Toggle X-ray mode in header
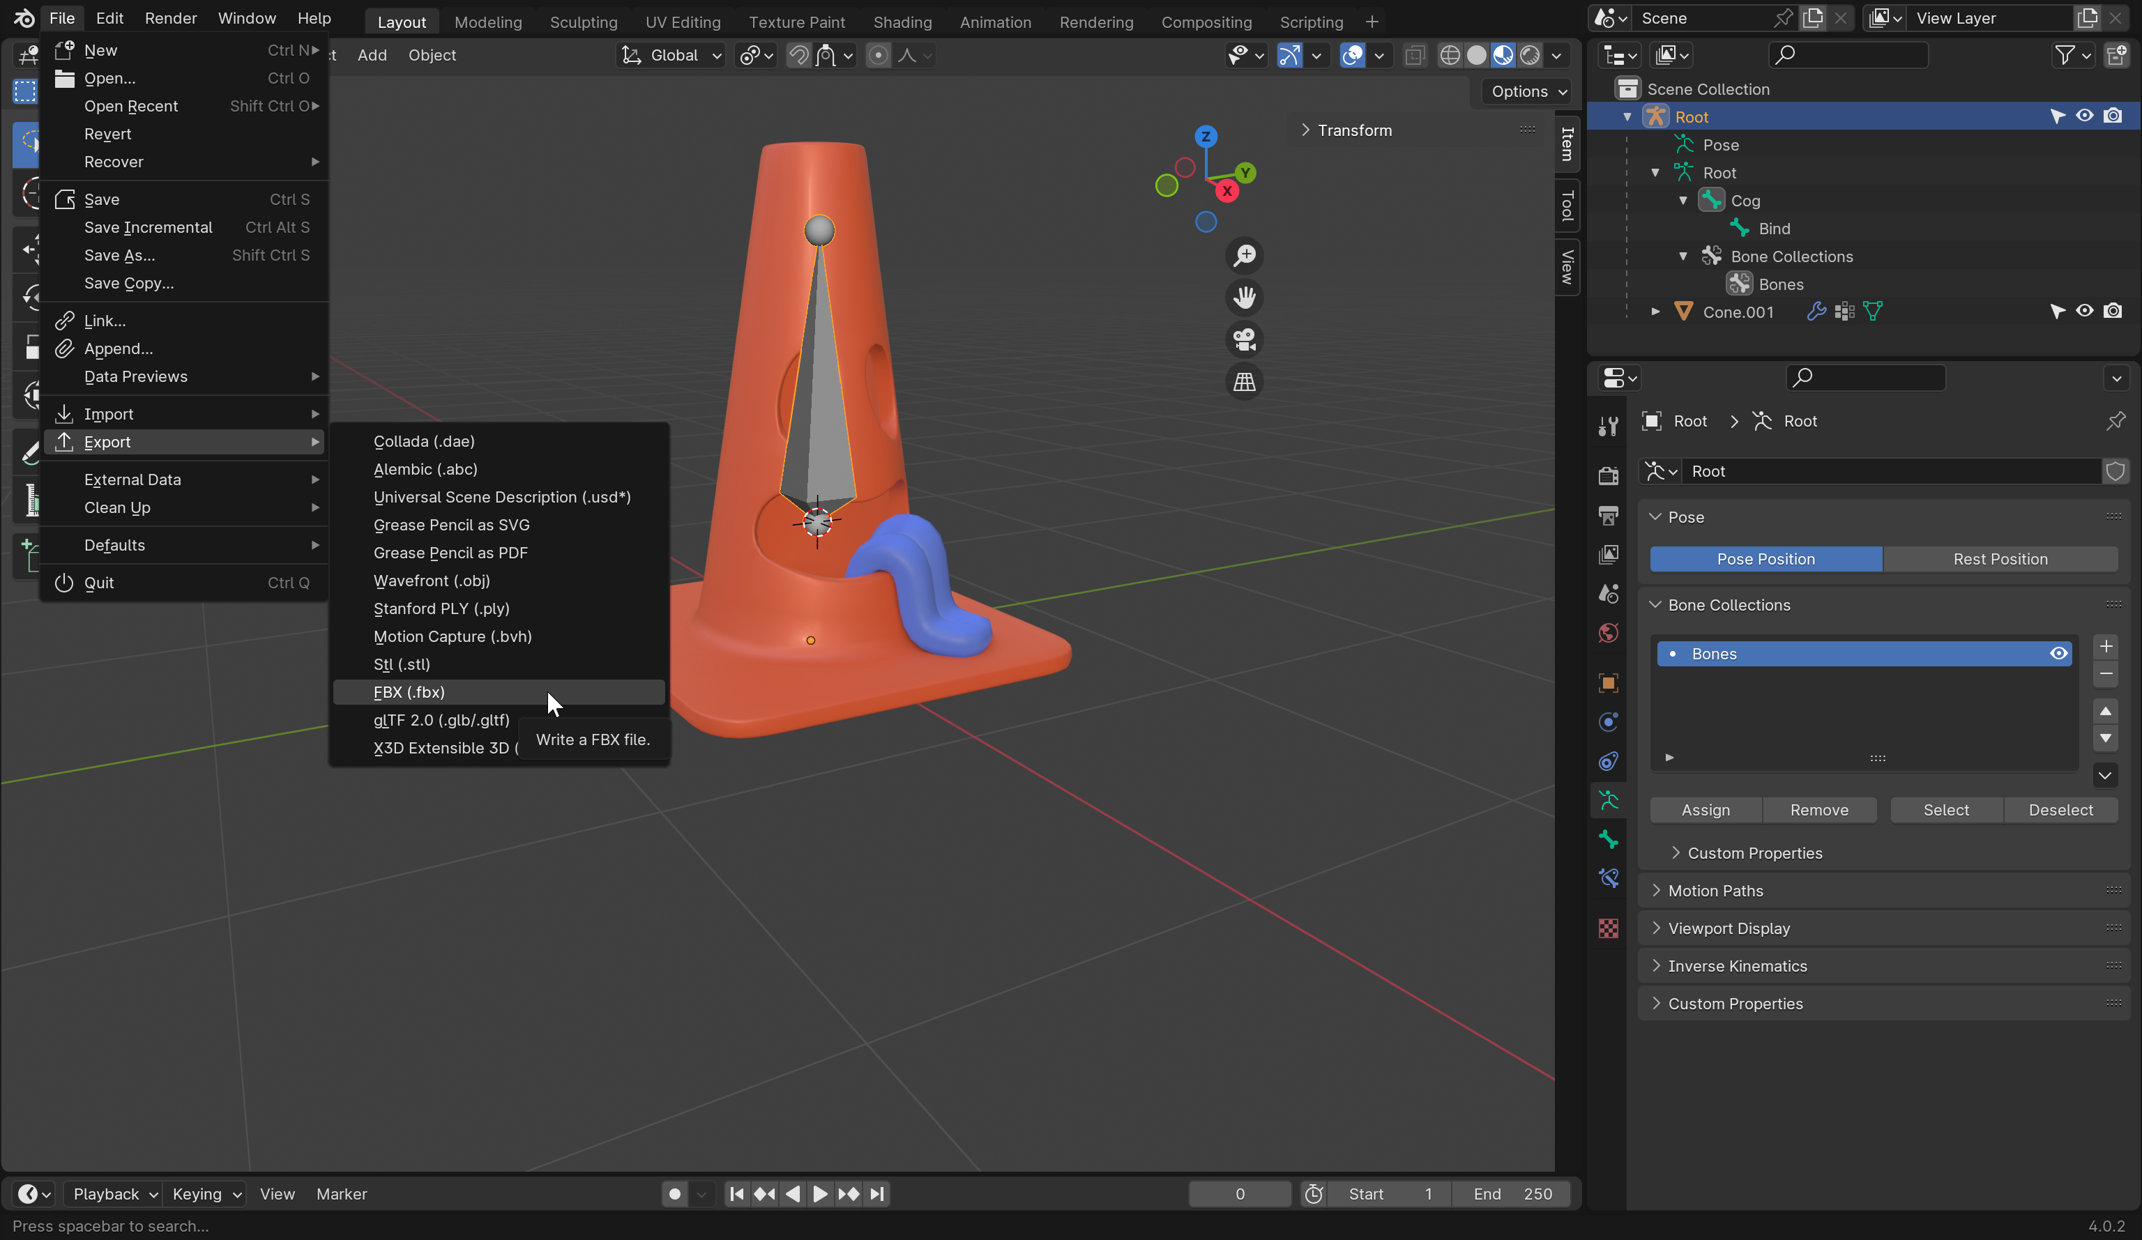 [1414, 55]
